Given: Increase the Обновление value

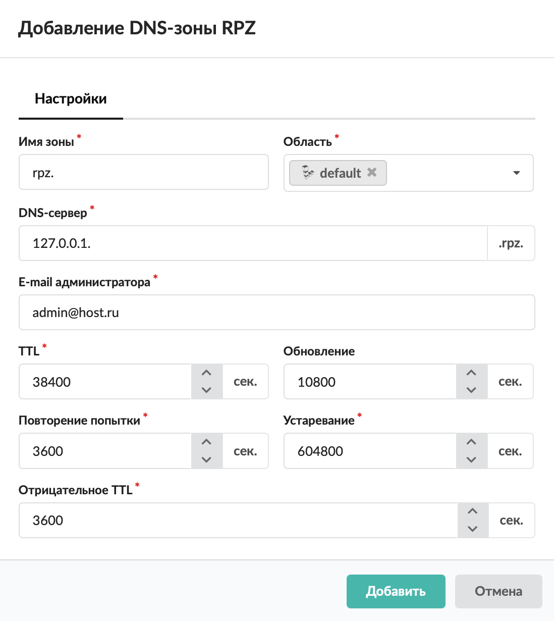Looking at the screenshot, I should click(471, 373).
